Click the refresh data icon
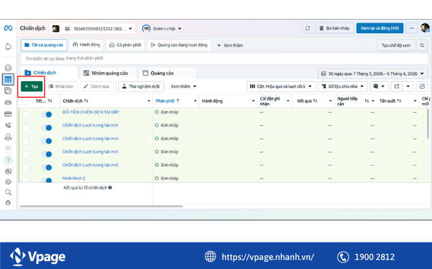 [x=308, y=28]
